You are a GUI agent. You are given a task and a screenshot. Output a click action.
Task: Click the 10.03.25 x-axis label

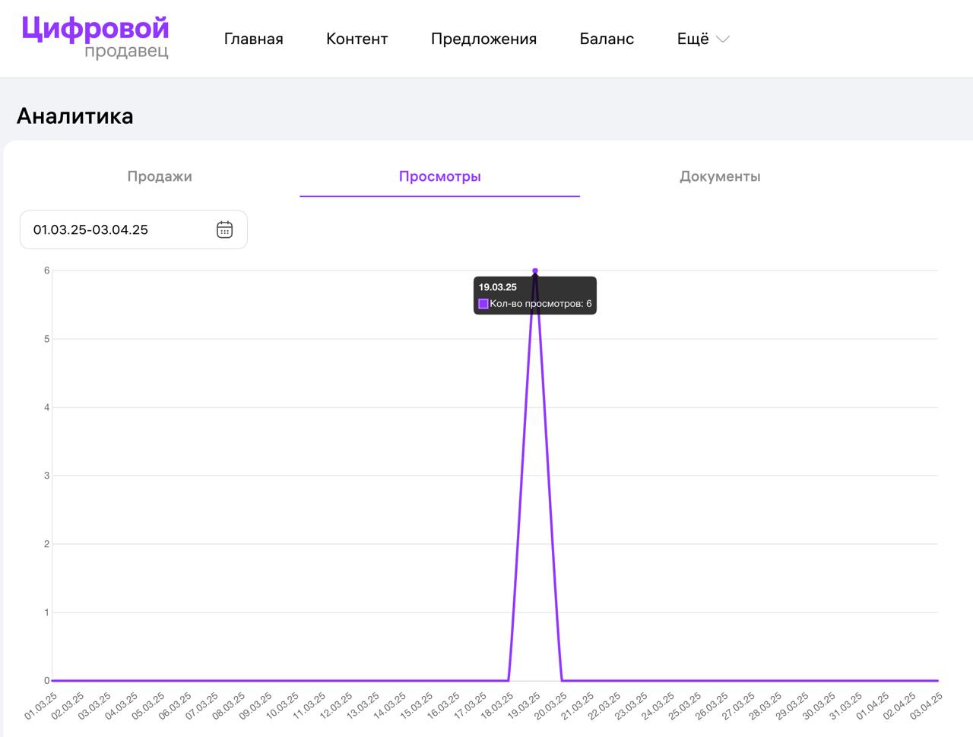(282, 706)
